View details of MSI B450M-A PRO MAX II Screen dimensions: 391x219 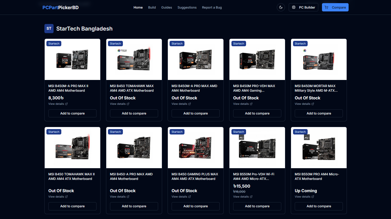tap(58, 104)
